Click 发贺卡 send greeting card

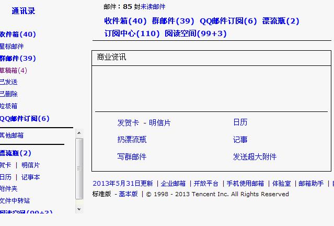coord(128,123)
